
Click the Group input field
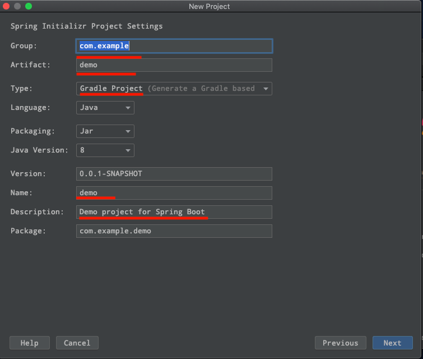[x=174, y=46]
